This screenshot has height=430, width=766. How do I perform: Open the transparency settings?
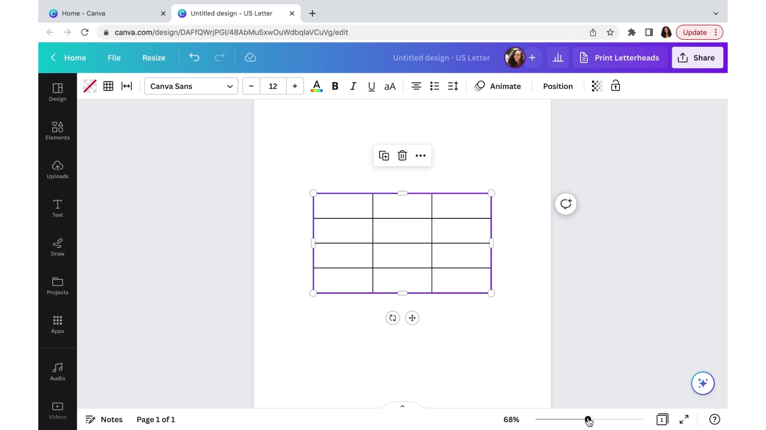tap(596, 86)
